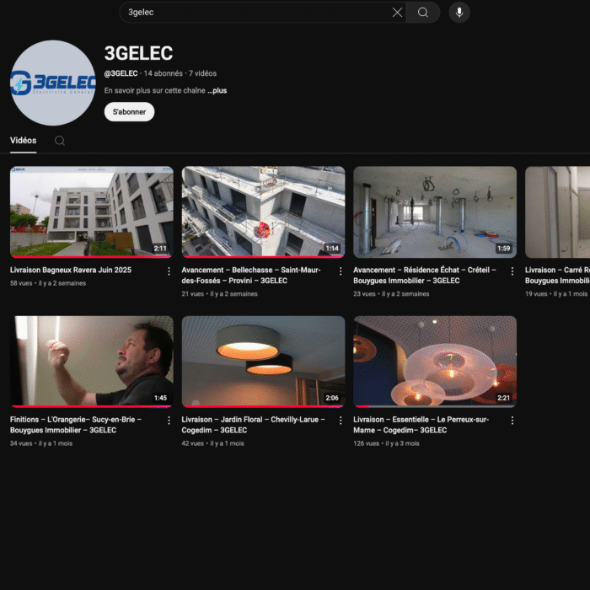Open the Livraison Bagneux Ravera Juin 2025 title

pyautogui.click(x=71, y=271)
